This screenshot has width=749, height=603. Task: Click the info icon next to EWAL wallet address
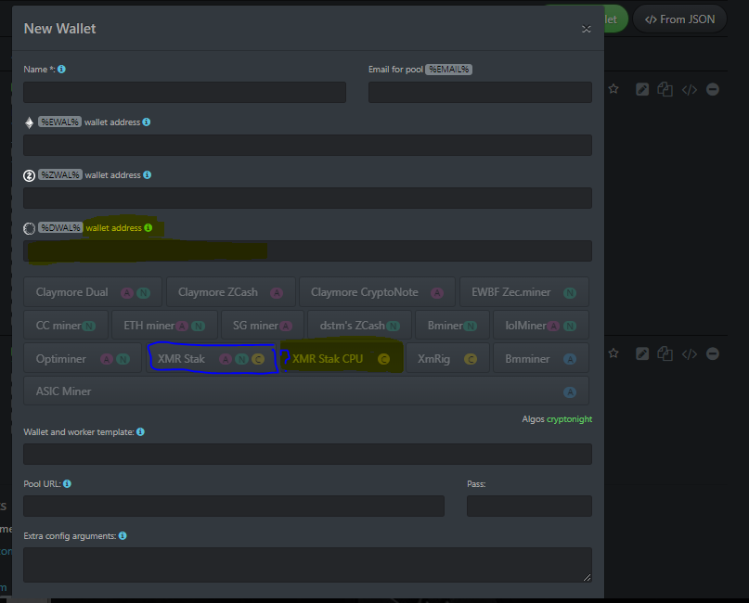pyautogui.click(x=147, y=122)
